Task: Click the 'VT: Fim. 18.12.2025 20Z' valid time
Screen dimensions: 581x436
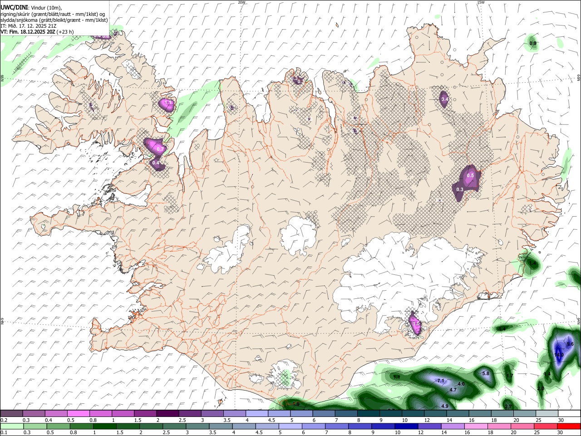Action: [x=28, y=32]
